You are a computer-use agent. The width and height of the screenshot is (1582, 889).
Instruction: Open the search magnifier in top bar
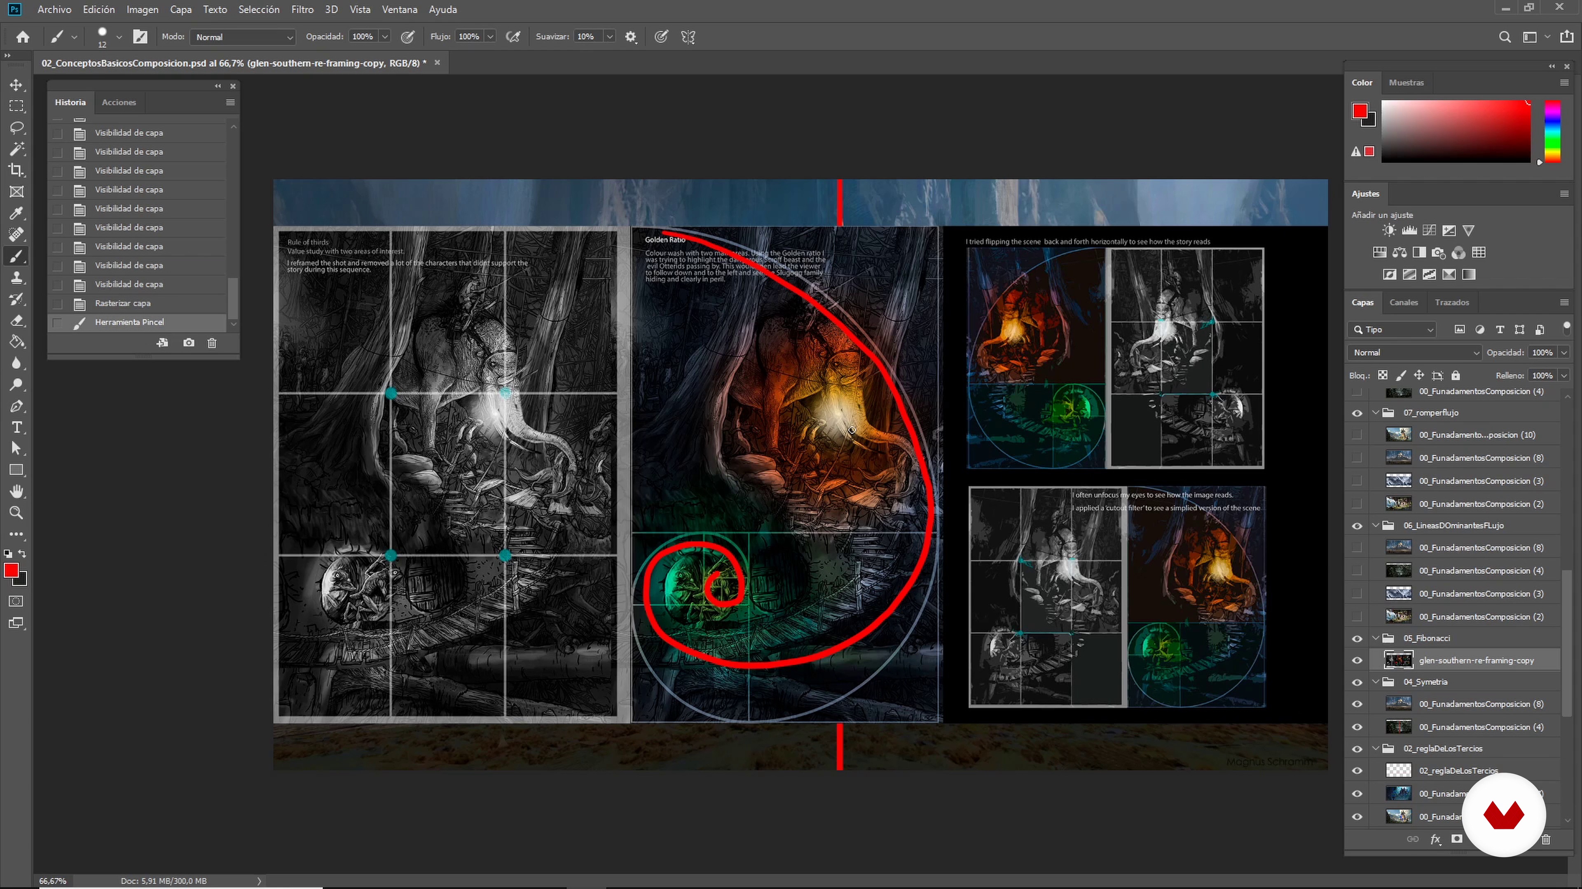click(x=1505, y=37)
